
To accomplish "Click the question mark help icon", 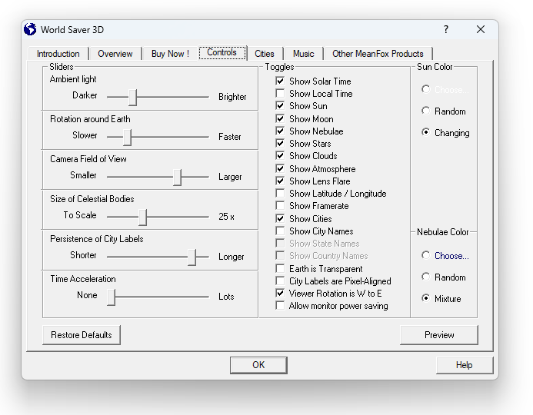I will click(x=446, y=29).
